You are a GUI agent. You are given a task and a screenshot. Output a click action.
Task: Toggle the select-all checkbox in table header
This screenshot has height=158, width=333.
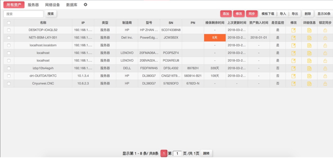click(9, 22)
